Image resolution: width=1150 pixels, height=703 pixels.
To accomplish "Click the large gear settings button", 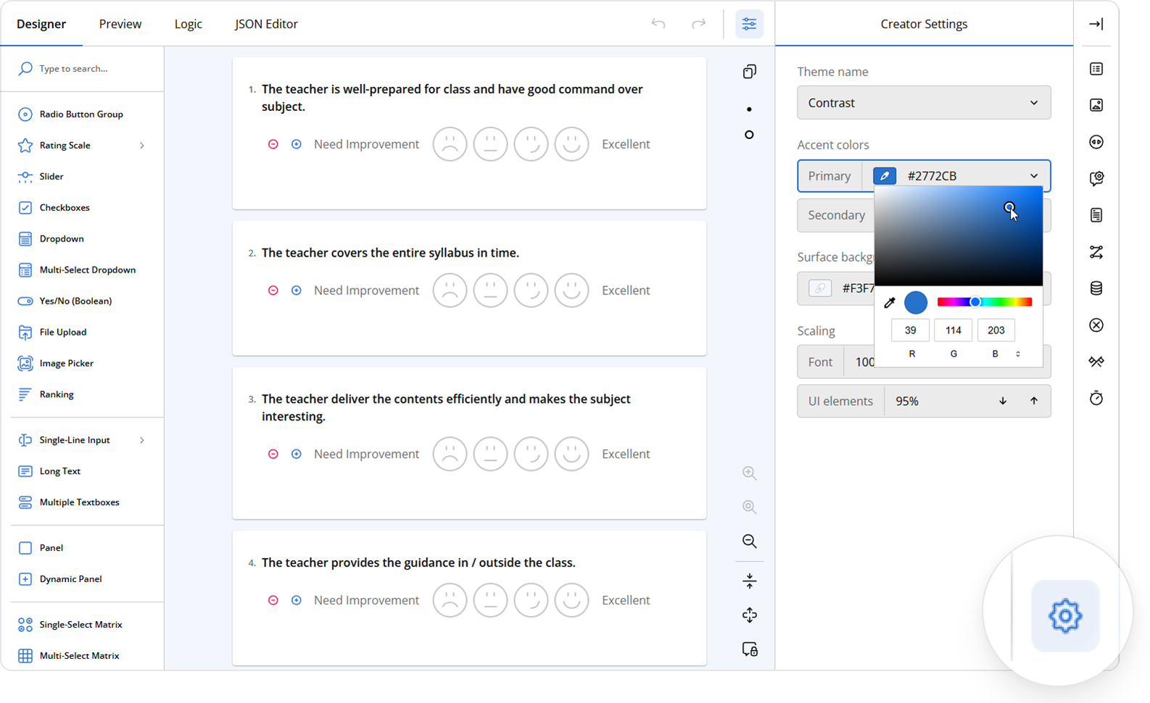I will [x=1065, y=616].
